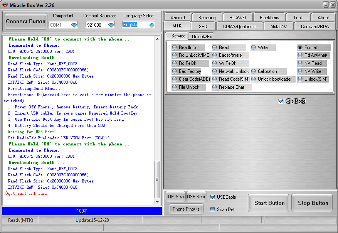Uncheck the Safe Mode checkbox

[x=281, y=101]
